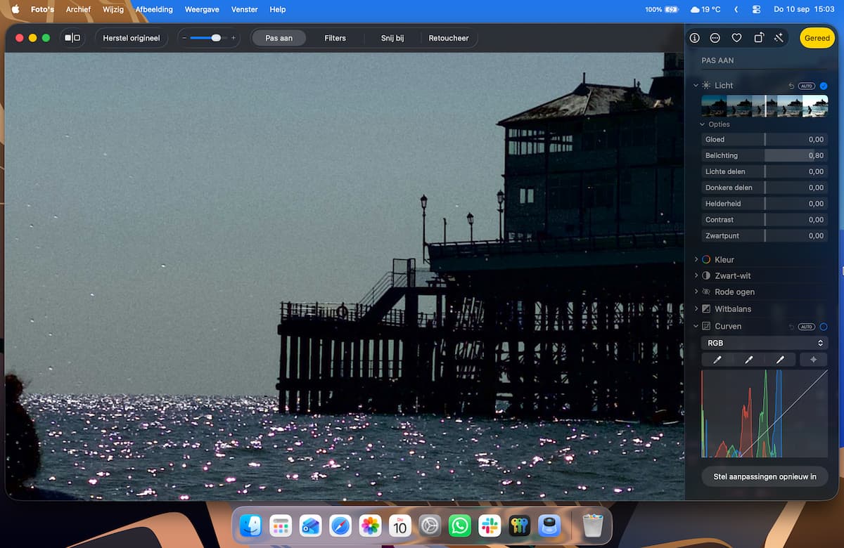Viewport: 844px width, 548px height.
Task: Click the Belichting slider row
Action: [x=765, y=155]
